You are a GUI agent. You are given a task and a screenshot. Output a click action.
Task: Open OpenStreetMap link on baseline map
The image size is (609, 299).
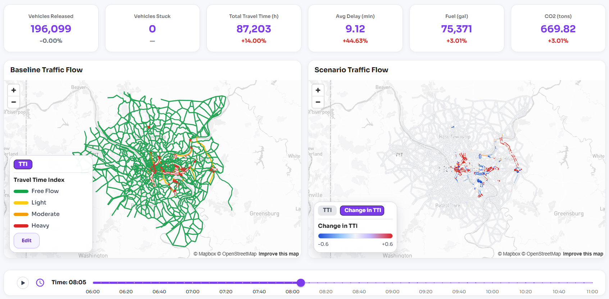click(237, 254)
